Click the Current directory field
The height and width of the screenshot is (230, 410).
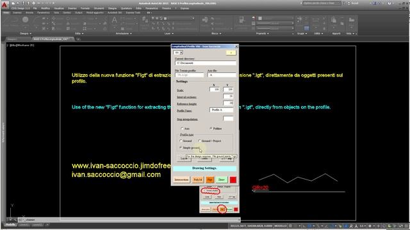[x=205, y=63]
